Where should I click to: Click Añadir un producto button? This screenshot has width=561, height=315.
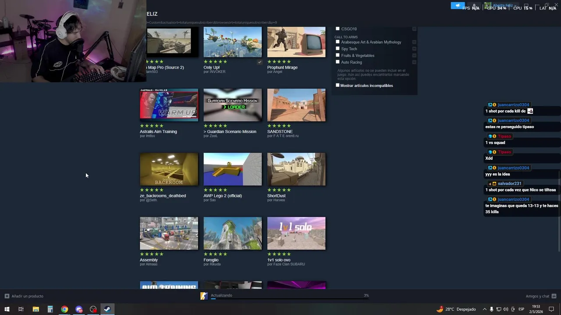click(24, 296)
